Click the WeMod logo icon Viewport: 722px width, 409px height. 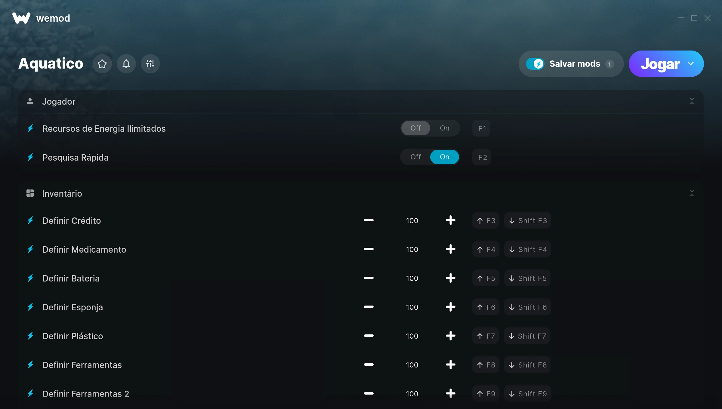21,18
